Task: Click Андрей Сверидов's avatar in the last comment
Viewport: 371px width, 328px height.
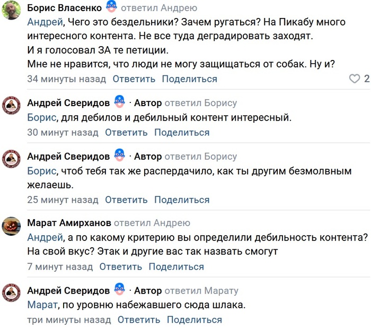Action: point(12,293)
